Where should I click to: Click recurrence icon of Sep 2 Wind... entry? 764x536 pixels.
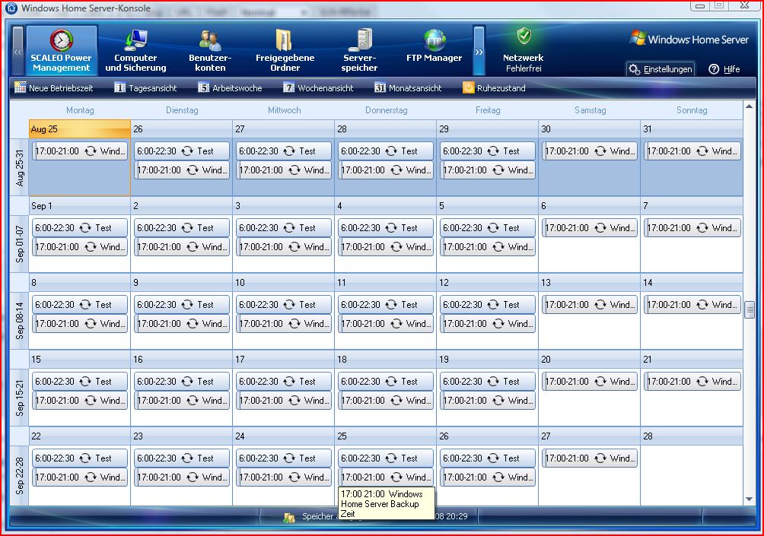pyautogui.click(x=193, y=247)
